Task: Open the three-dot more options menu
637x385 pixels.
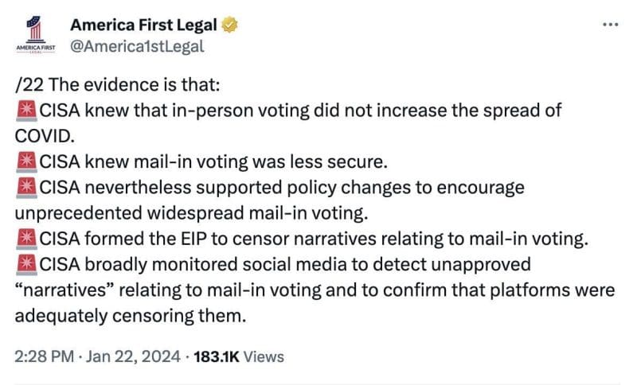Action: [x=610, y=25]
